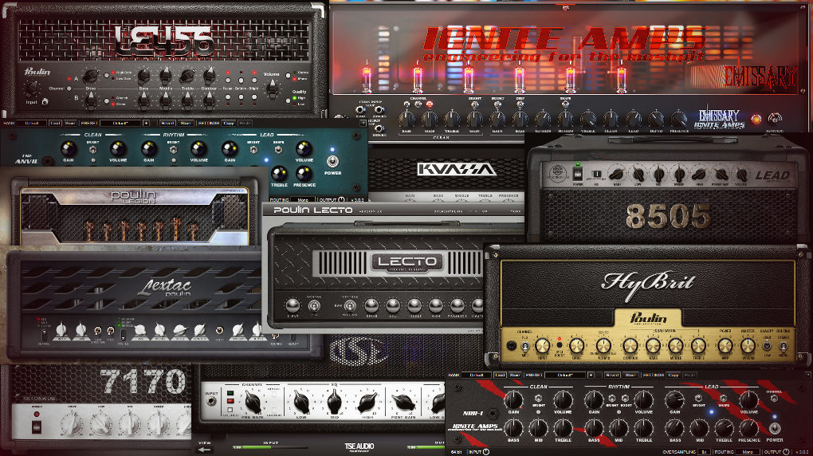Select the green channel button on TSE amp
The height and width of the screenshot is (456, 813).
tap(230, 393)
